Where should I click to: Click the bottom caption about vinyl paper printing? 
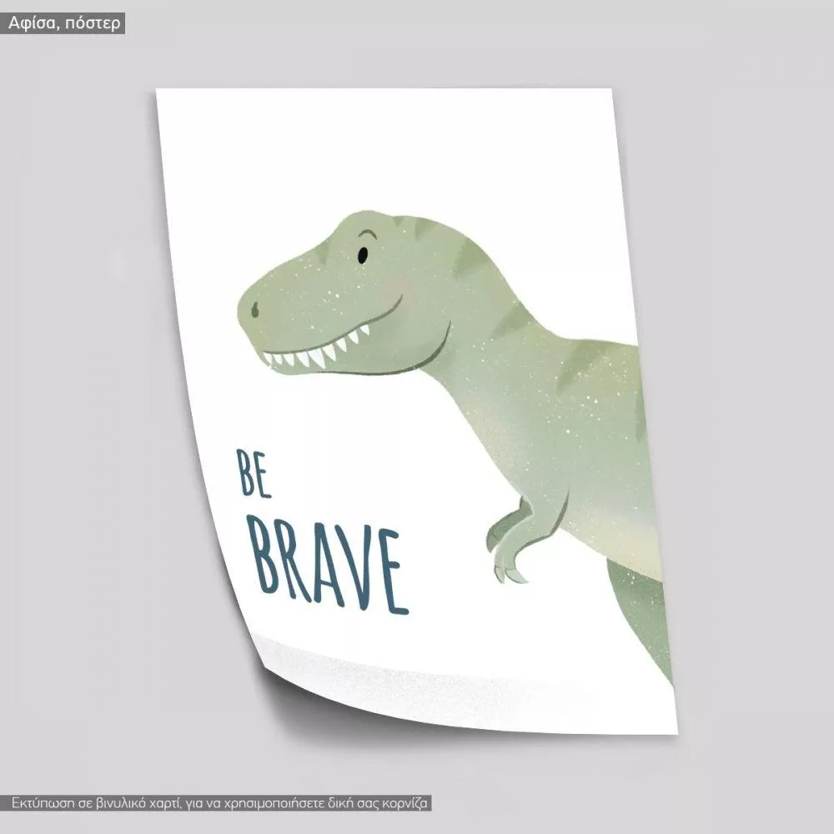click(220, 804)
